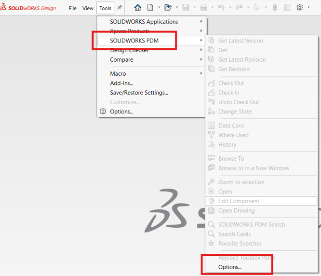Select Edit Component entry
Screen dimensions: 321x276
(x=261, y=201)
